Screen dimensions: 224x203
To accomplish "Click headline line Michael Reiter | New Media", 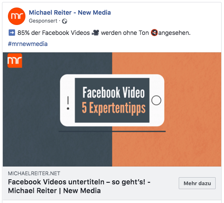I will pos(54,191).
